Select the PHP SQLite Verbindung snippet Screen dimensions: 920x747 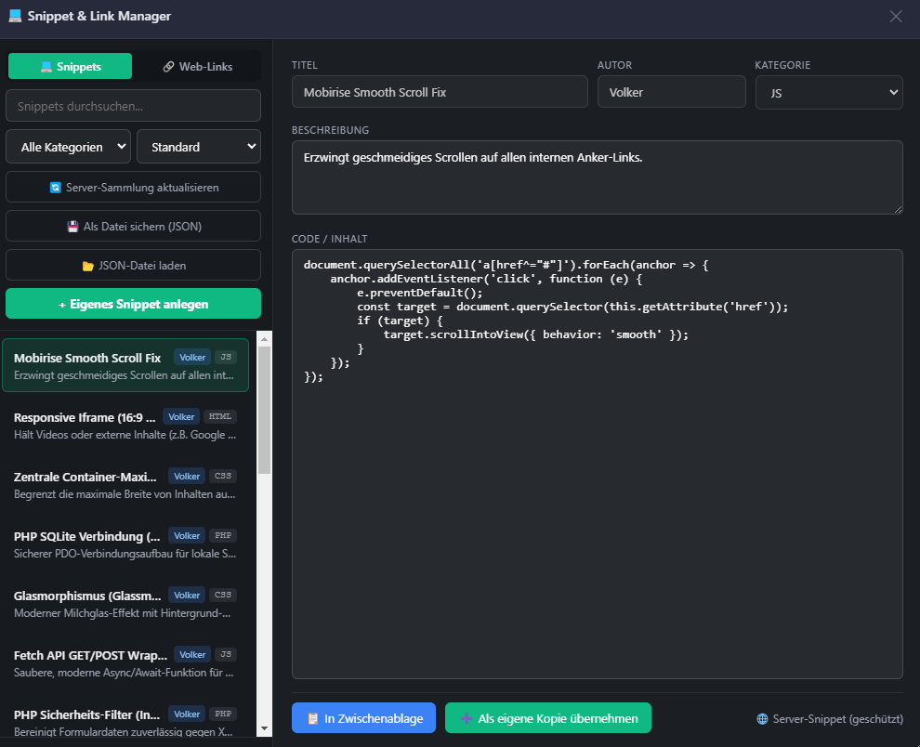click(x=125, y=544)
